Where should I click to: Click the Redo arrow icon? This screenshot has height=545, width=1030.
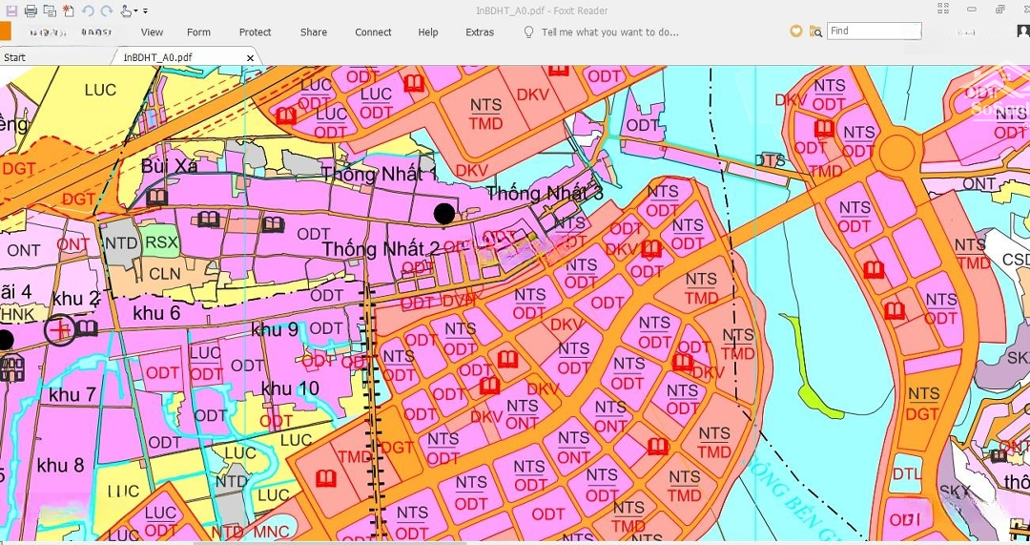pyautogui.click(x=105, y=10)
